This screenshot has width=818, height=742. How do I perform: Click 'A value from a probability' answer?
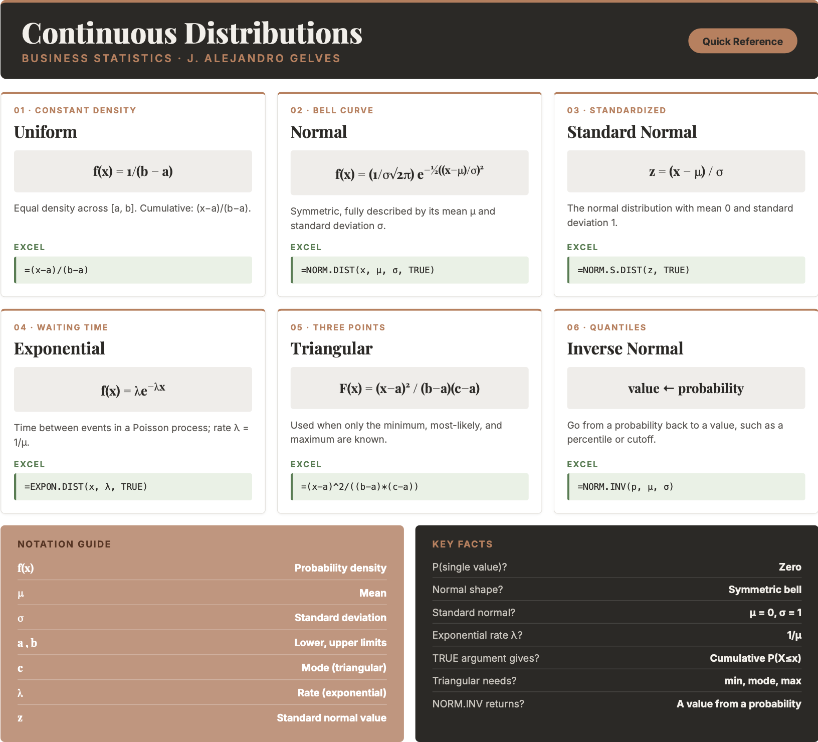[739, 704]
